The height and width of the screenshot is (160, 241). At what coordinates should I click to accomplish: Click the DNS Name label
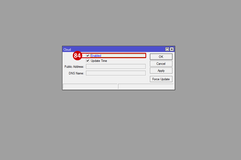(76, 73)
